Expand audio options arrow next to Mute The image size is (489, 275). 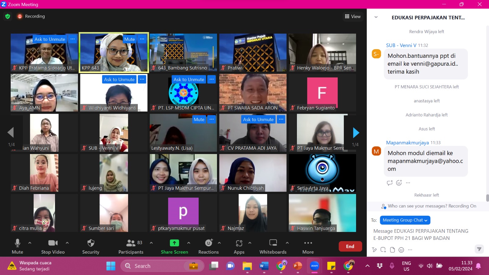(x=30, y=243)
